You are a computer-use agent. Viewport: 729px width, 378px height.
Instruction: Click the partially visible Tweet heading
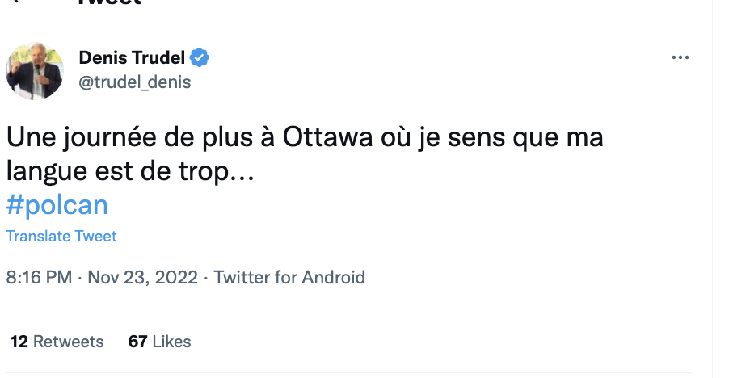coord(110,2)
